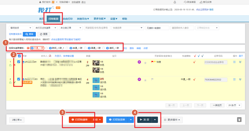The width and height of the screenshot is (249, 131).
Task: Click the dark 发货 ship button
Action: pos(145,120)
